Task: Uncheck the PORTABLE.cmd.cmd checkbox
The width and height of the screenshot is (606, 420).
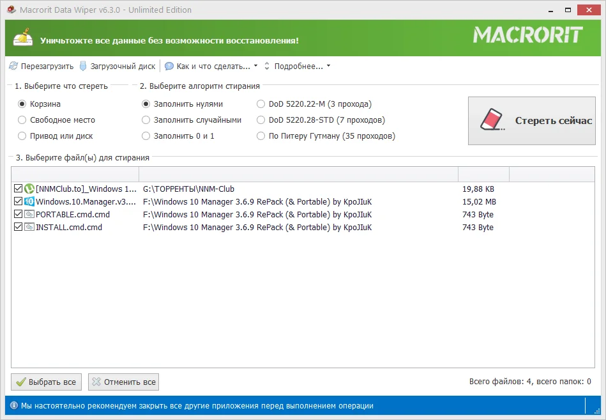Action: point(18,214)
